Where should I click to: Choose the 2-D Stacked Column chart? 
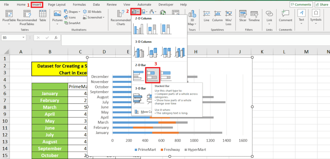(152, 29)
